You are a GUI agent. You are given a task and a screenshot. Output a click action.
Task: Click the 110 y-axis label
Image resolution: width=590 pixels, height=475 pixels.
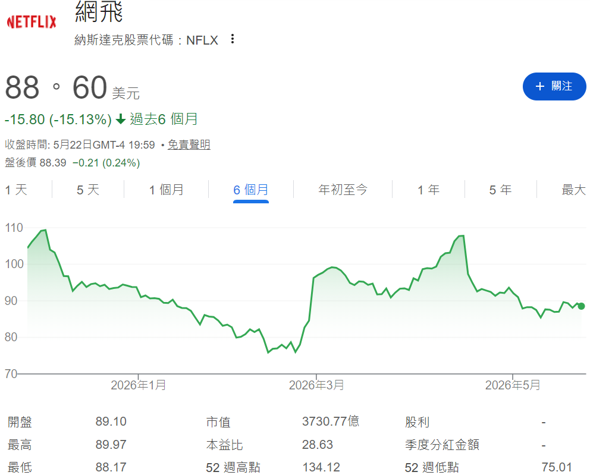14,228
